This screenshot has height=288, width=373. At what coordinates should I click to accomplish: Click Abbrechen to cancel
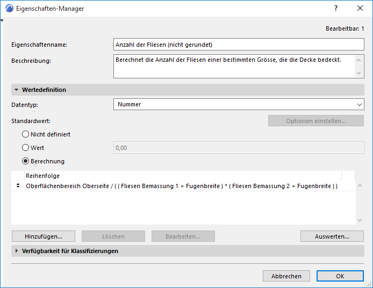tap(286, 276)
